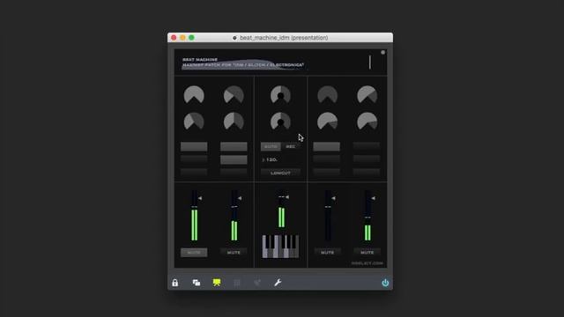Click the upper dial in last channel column
564x317 pixels.
click(x=367, y=95)
